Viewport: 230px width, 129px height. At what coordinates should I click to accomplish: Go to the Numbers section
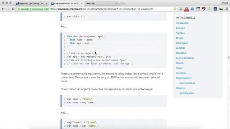click(x=180, y=33)
